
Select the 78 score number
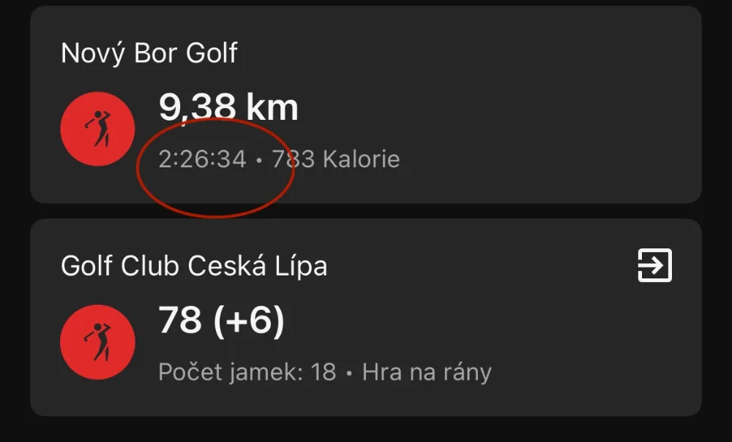[x=180, y=320]
